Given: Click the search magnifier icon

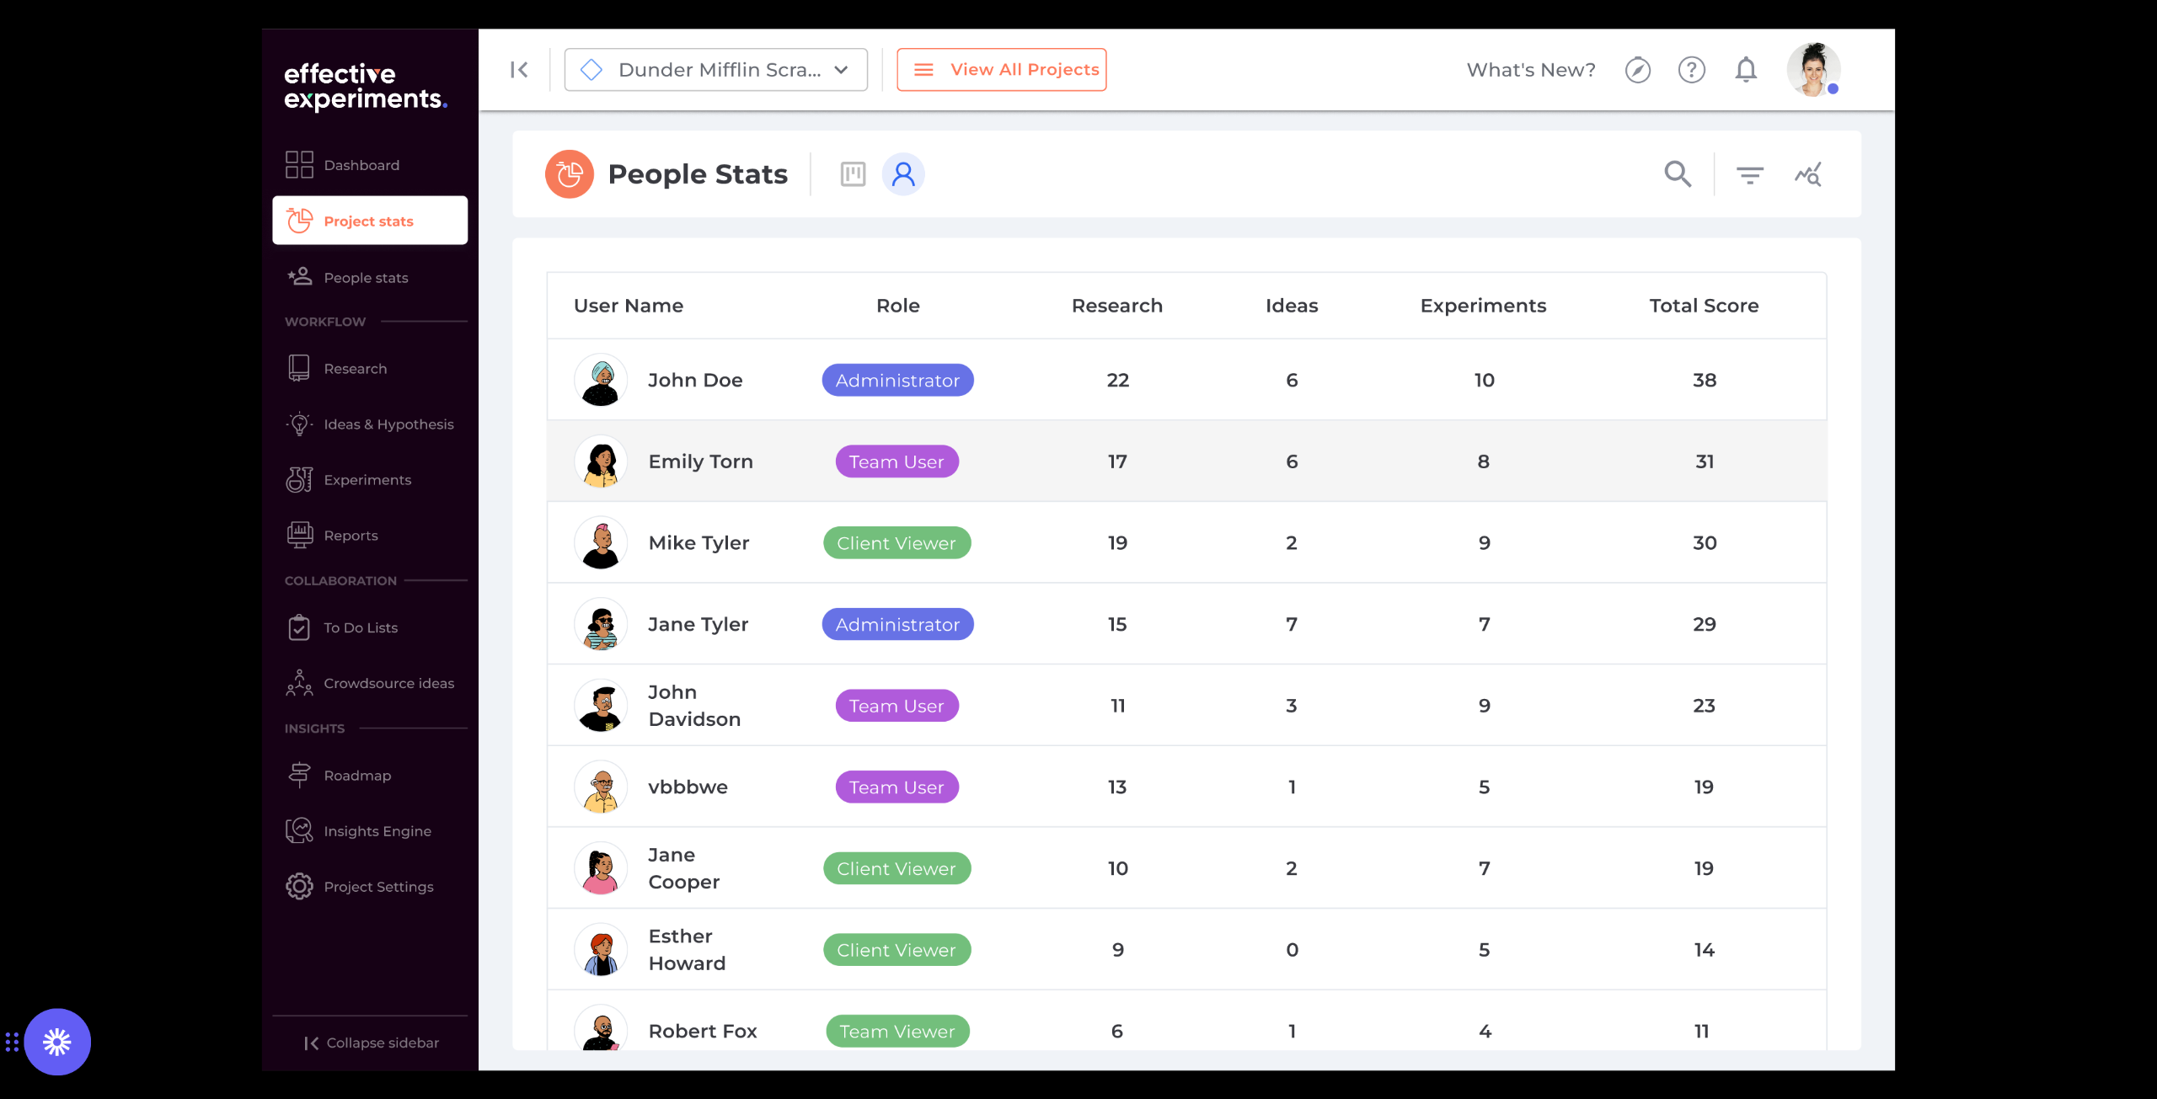Looking at the screenshot, I should coord(1678,174).
